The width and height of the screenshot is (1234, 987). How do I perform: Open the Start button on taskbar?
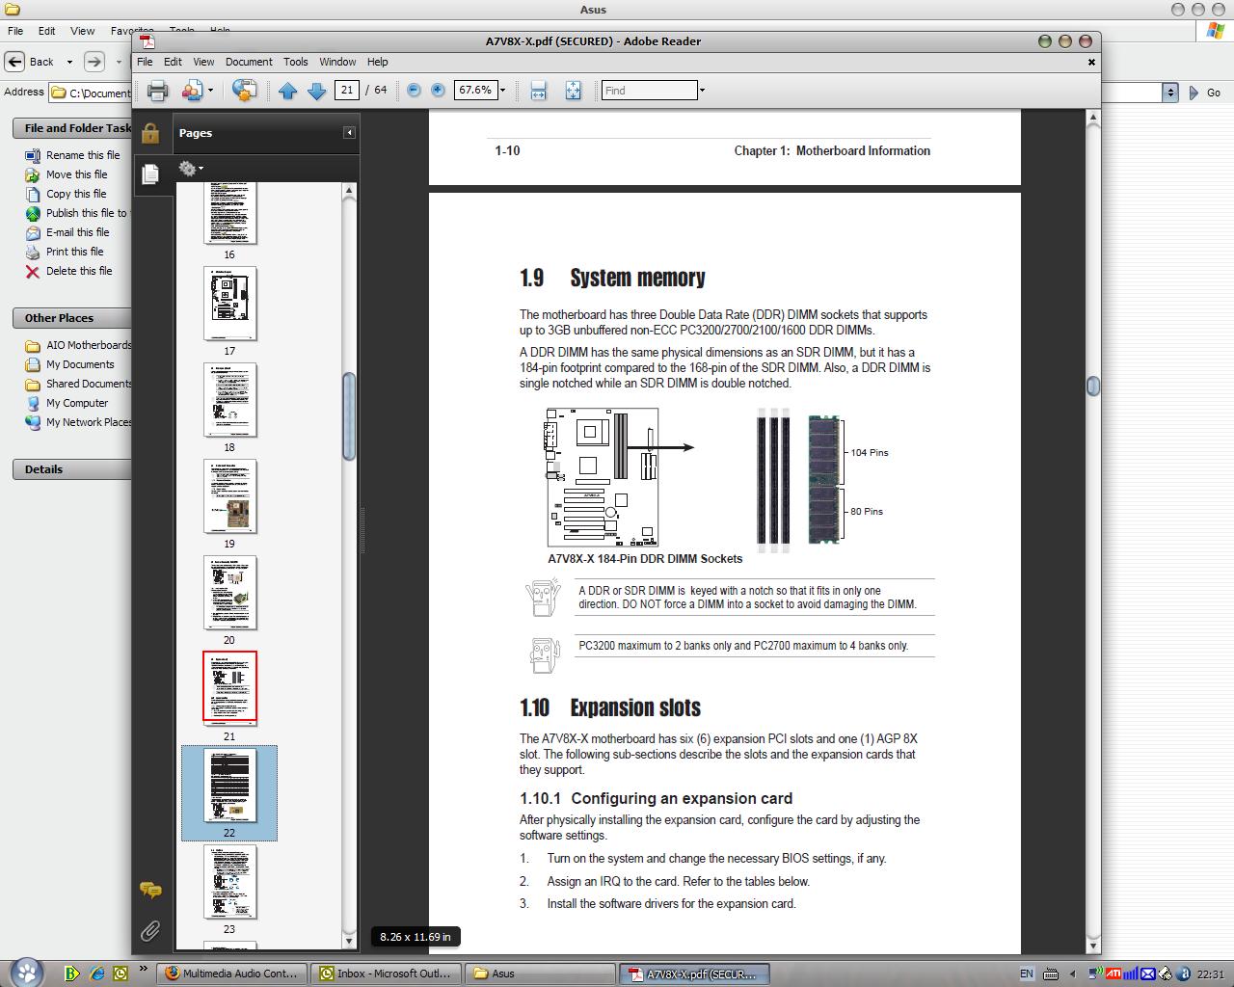(x=27, y=973)
